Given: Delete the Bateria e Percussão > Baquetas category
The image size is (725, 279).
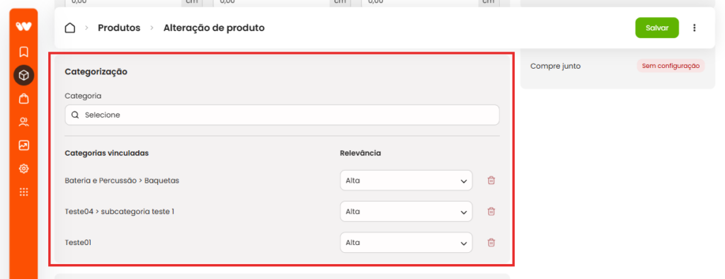Looking at the screenshot, I should (491, 181).
